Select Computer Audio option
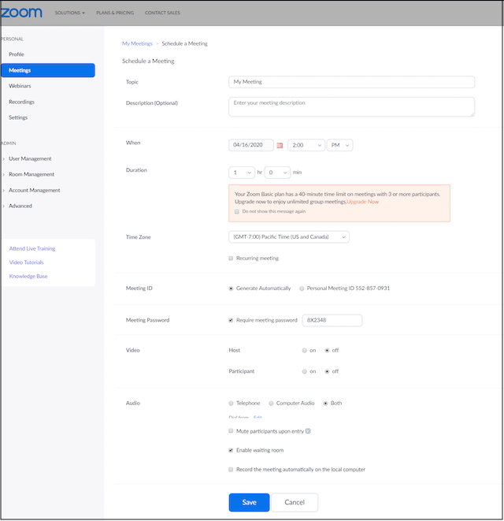This screenshot has height=521, width=504. coord(271,403)
